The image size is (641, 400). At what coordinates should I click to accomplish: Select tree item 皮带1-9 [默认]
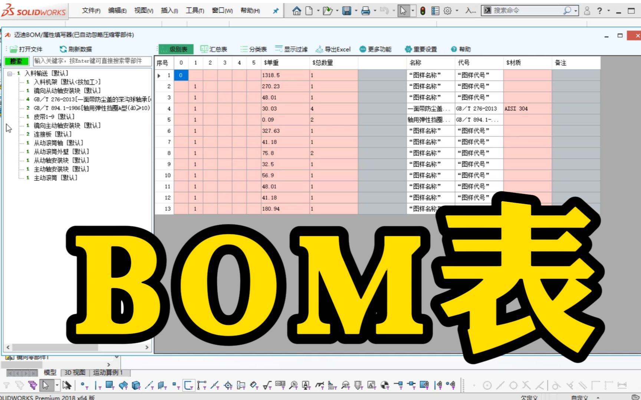pos(54,117)
